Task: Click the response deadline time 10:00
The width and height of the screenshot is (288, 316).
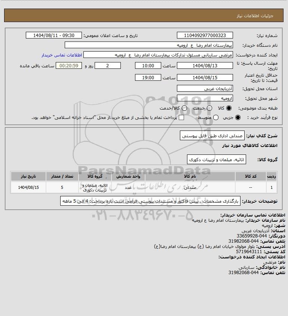Action: (x=148, y=66)
